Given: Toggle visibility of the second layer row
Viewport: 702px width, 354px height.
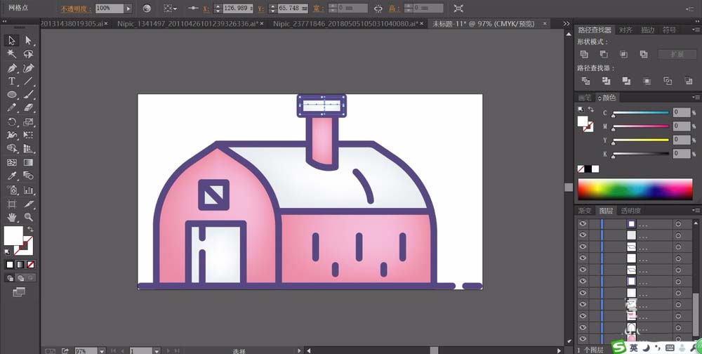Looking at the screenshot, I should [x=582, y=235].
